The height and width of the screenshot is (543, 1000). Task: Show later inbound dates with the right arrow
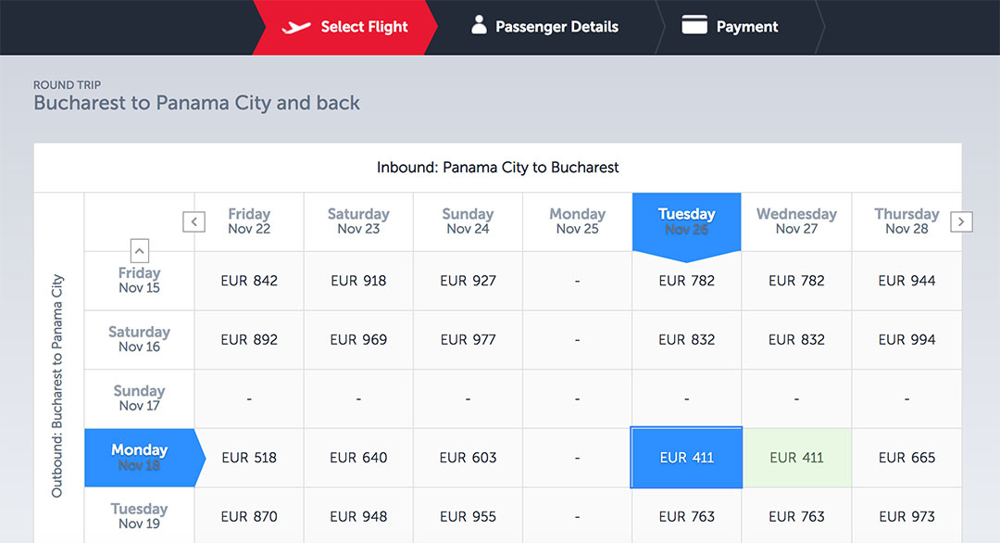(x=961, y=221)
